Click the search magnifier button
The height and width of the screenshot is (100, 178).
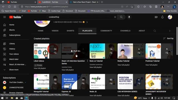121,17
